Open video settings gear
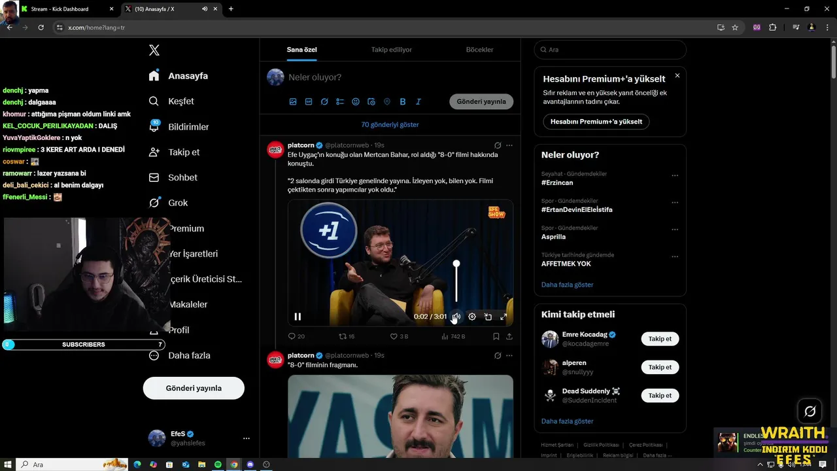This screenshot has height=471, width=837. (472, 317)
